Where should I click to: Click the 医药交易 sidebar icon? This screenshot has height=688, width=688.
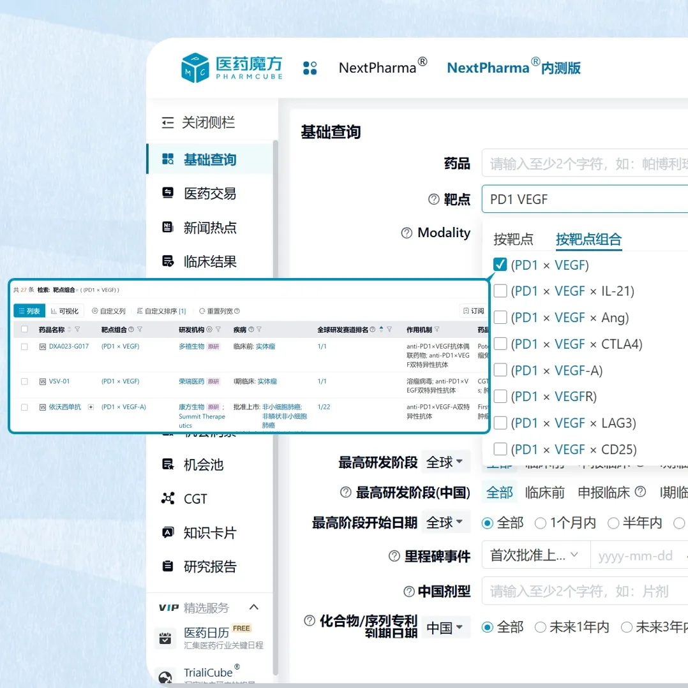click(168, 193)
